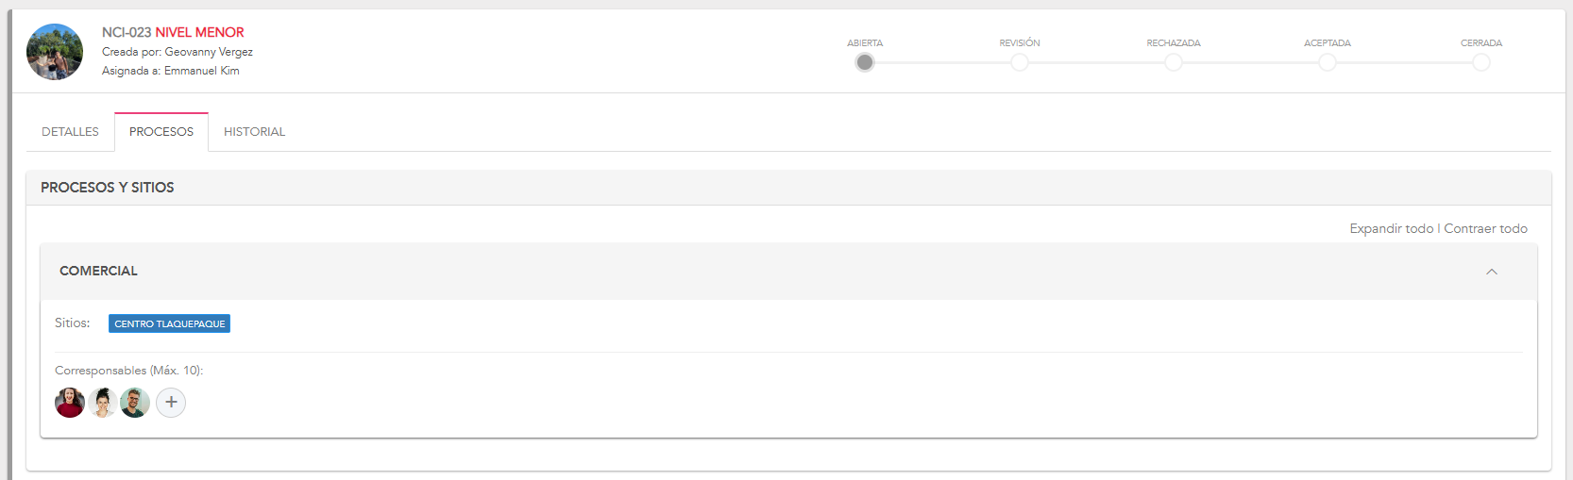1573x480 pixels.
Task: Select the PROCESOS tab
Action: point(161,132)
